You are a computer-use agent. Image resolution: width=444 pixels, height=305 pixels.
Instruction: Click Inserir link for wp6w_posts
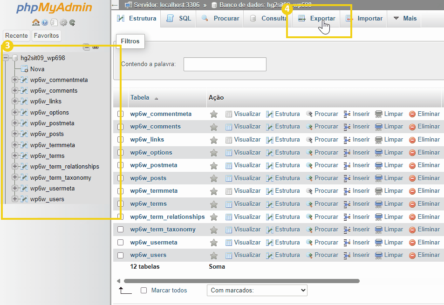tap(361, 178)
